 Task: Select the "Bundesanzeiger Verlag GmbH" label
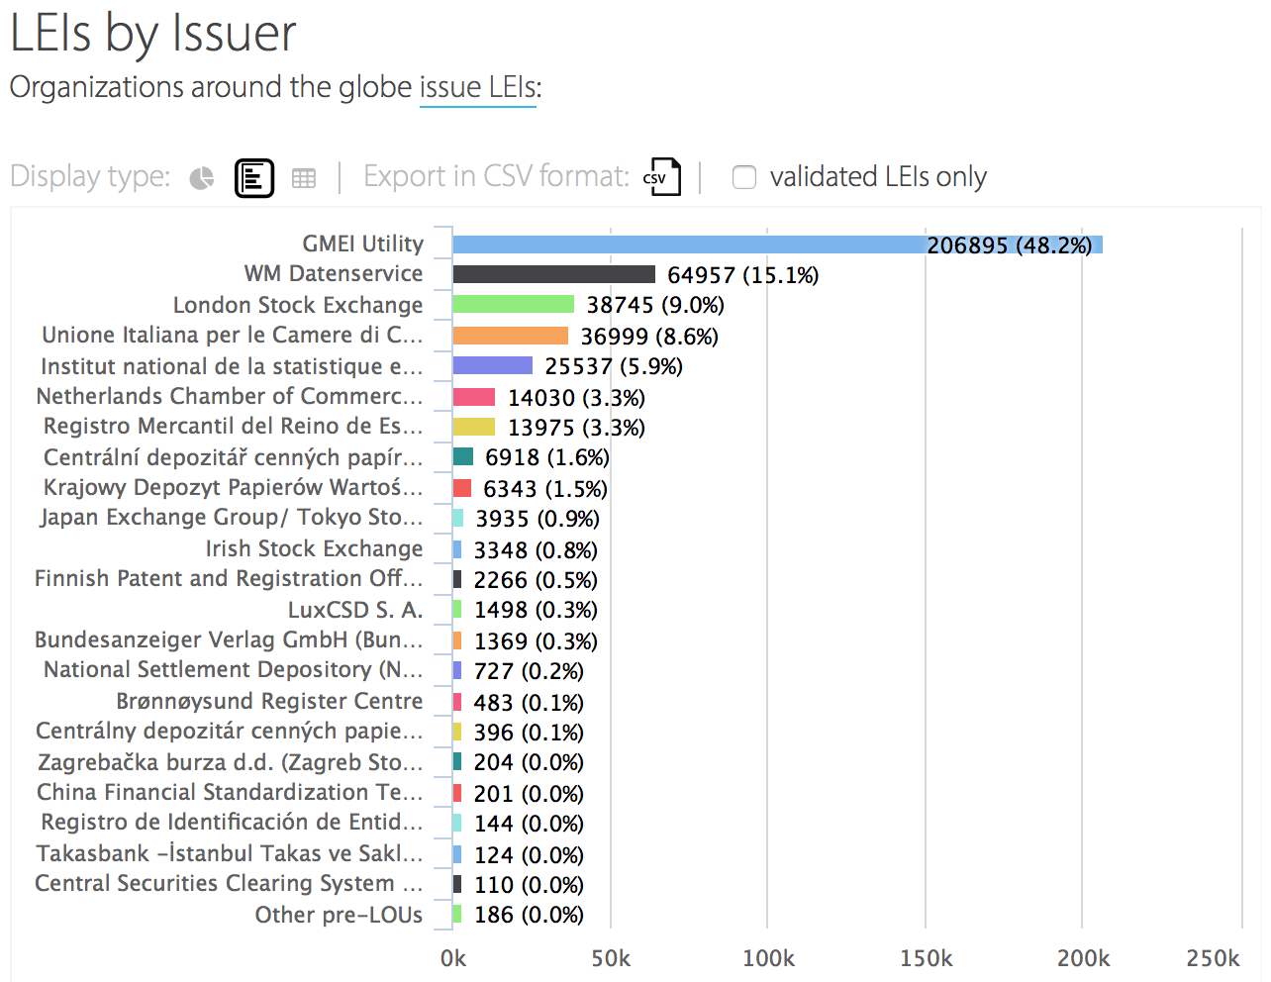[229, 639]
